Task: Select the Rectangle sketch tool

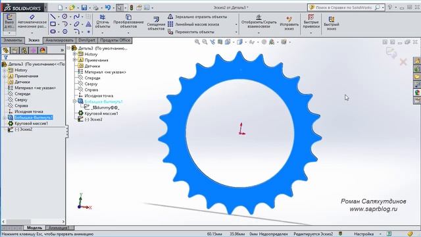Action: 53,24
